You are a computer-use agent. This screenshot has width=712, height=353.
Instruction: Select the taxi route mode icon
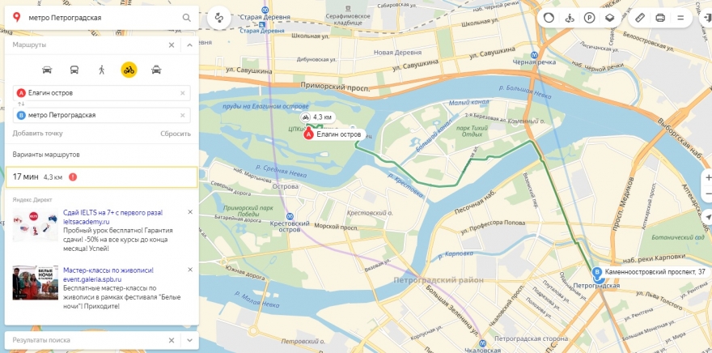[x=156, y=70]
